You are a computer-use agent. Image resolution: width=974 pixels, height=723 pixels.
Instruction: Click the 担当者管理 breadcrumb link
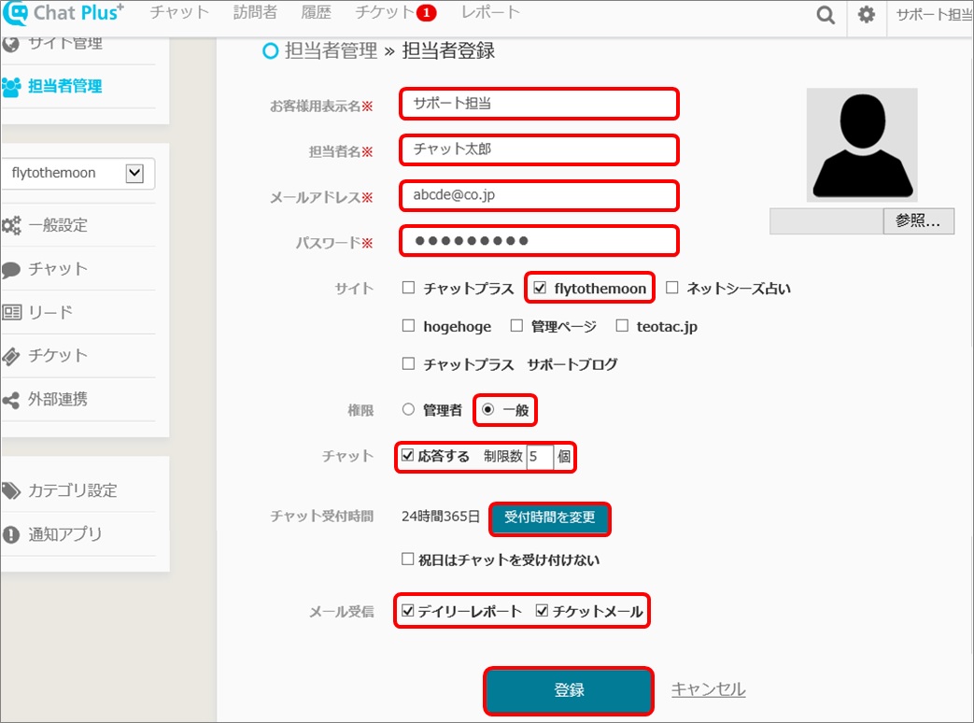pos(332,51)
